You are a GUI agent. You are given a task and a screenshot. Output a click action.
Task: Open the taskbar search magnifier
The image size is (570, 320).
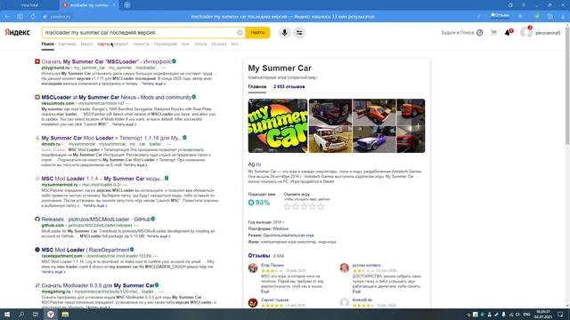tap(21, 314)
